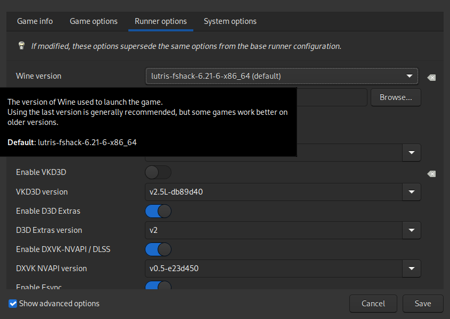The image size is (450, 319).
Task: Toggle Enable DXVK-NVAPI / DLSS off
Action: click(x=158, y=249)
